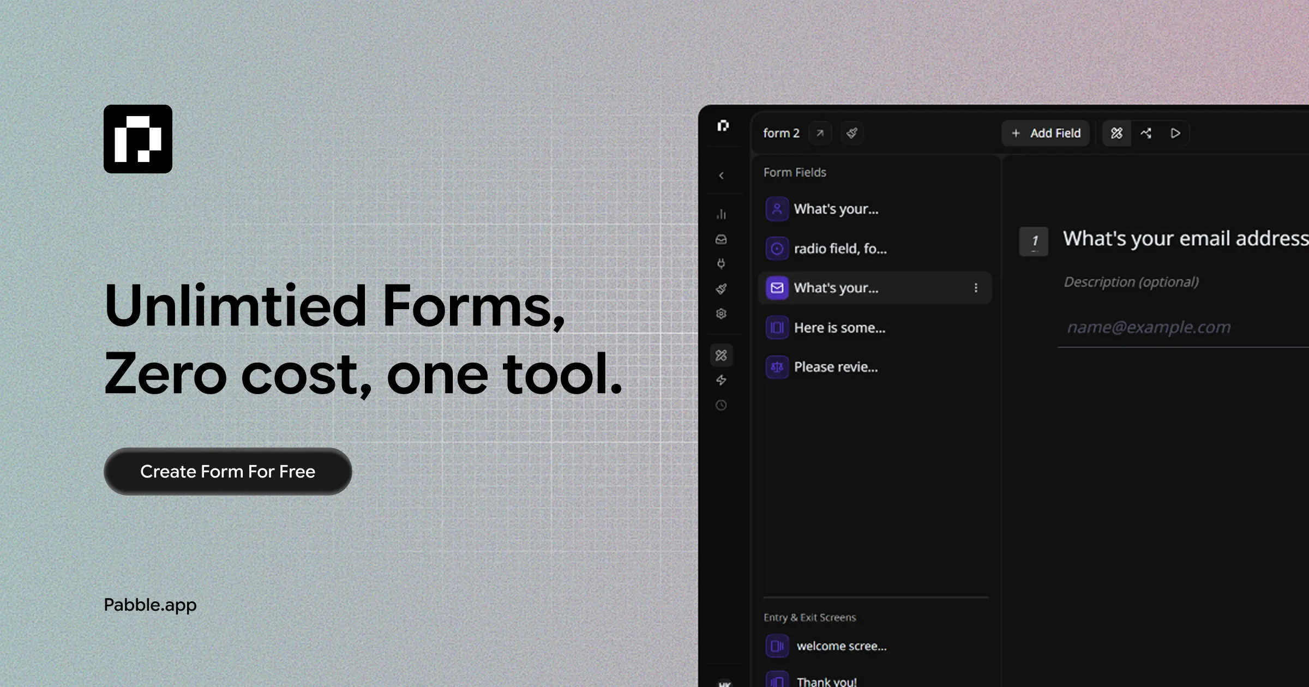Select the 'Please revie...' form field
Viewport: 1309px width, 687px height.
coord(875,367)
